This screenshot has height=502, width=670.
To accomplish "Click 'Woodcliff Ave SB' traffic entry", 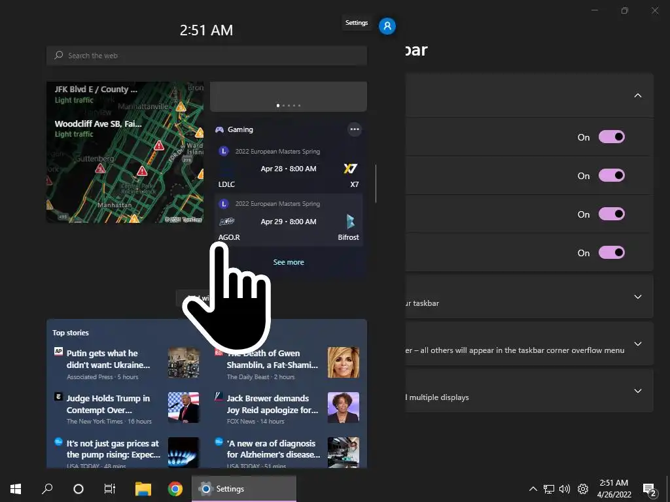I will (x=98, y=128).
